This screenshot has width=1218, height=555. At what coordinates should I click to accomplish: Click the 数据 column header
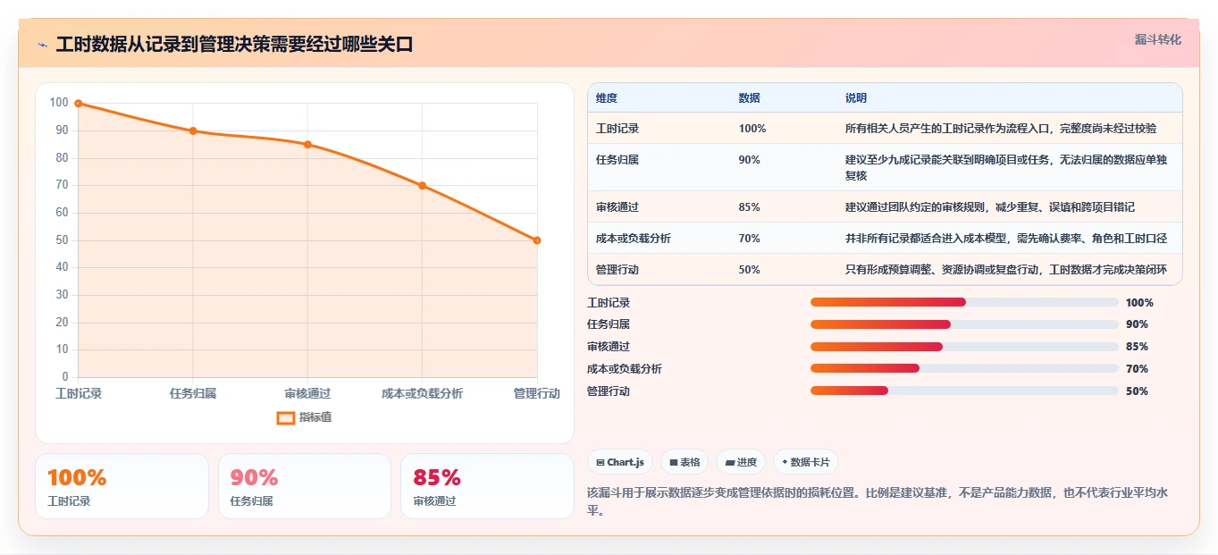pyautogui.click(x=750, y=98)
